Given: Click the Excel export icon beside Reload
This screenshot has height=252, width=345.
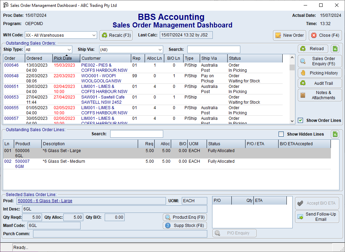Looking at the screenshot, I should point(335,49).
